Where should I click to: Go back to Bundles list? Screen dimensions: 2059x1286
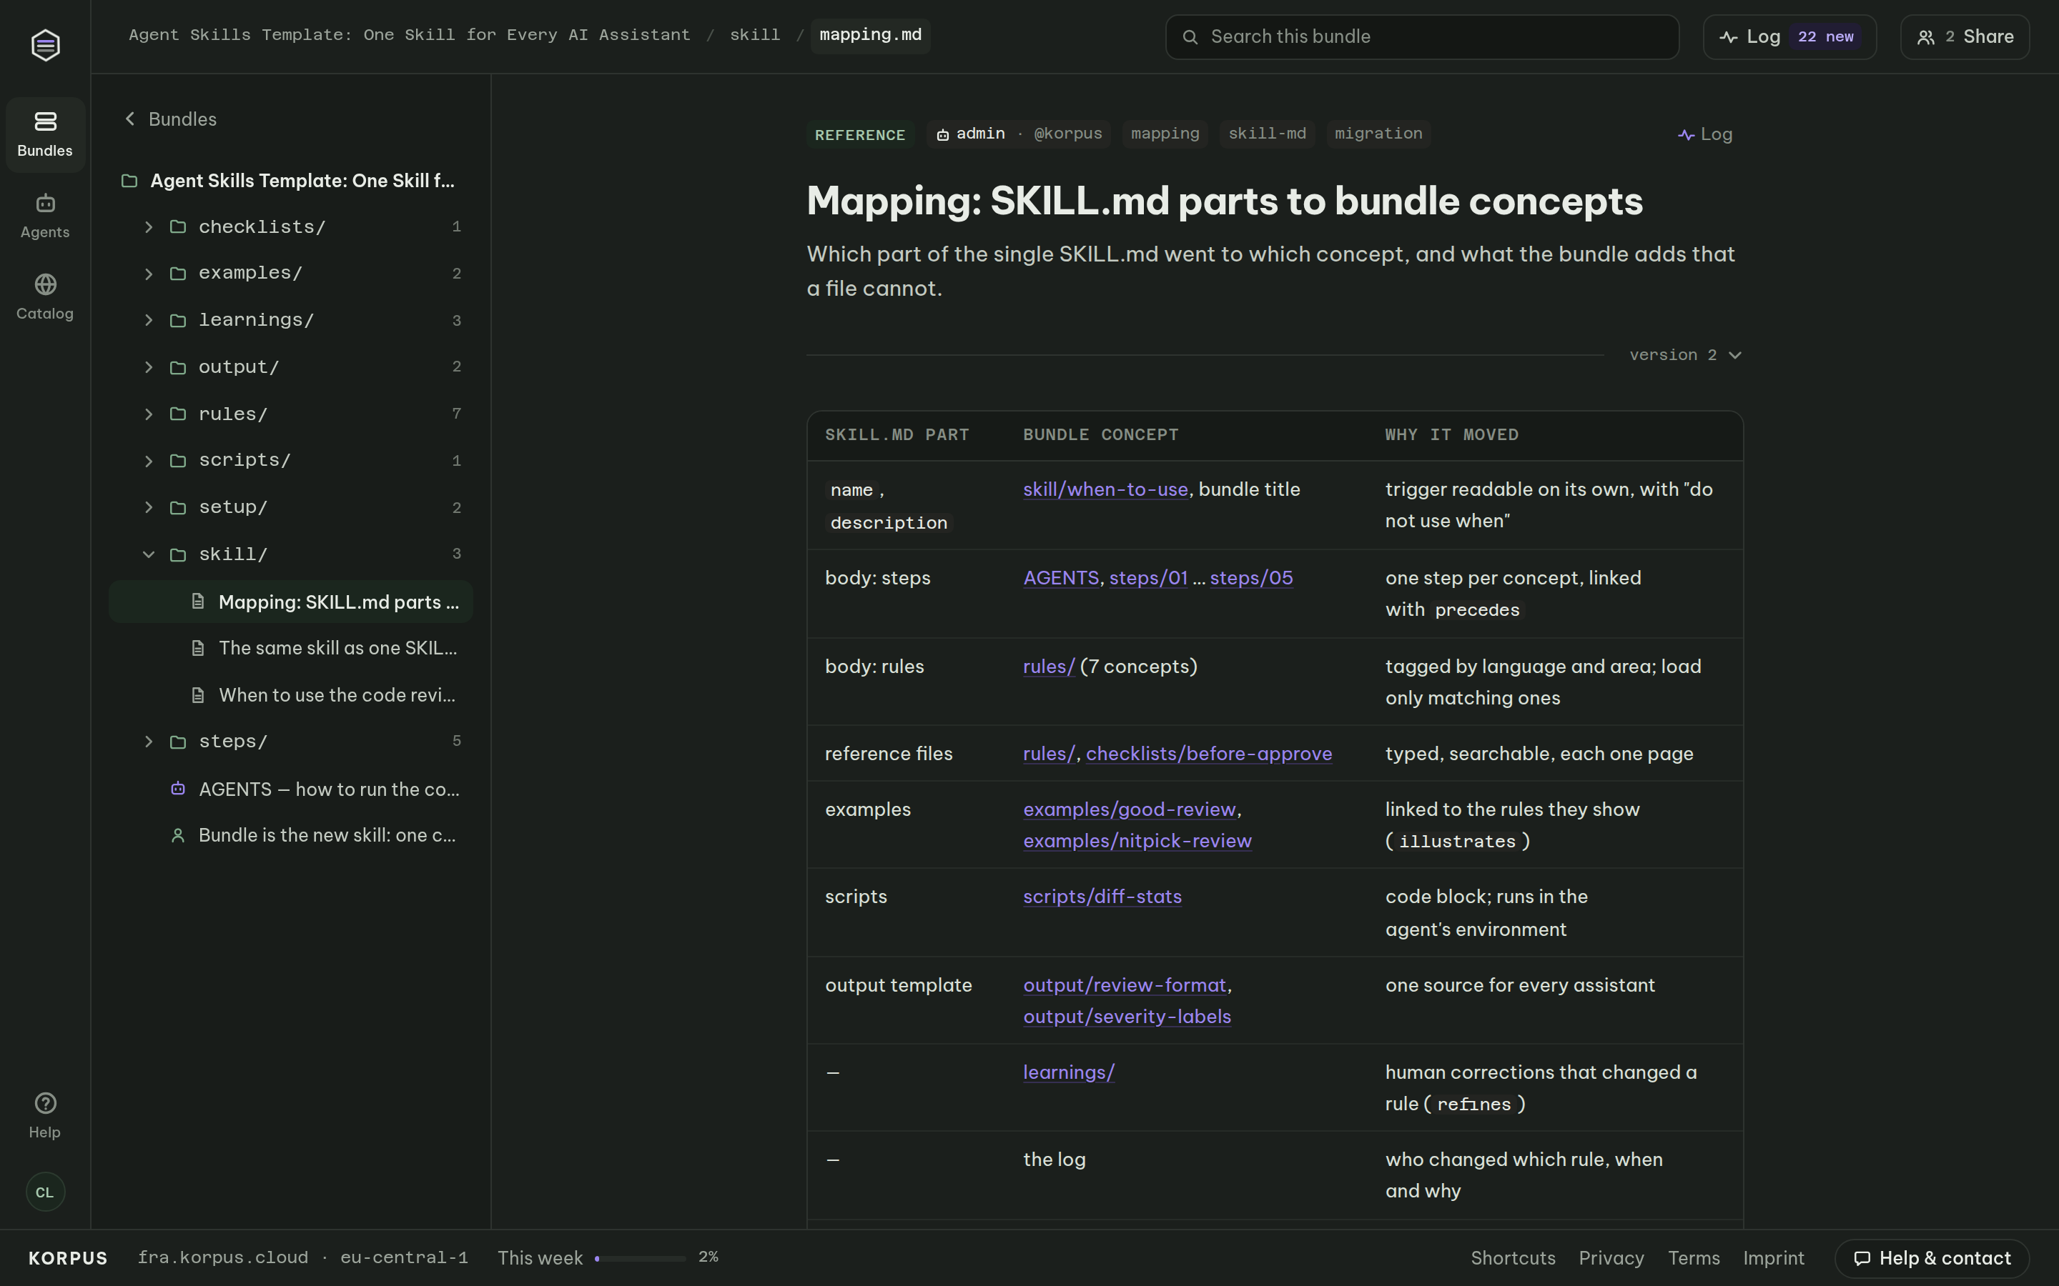[x=170, y=119]
